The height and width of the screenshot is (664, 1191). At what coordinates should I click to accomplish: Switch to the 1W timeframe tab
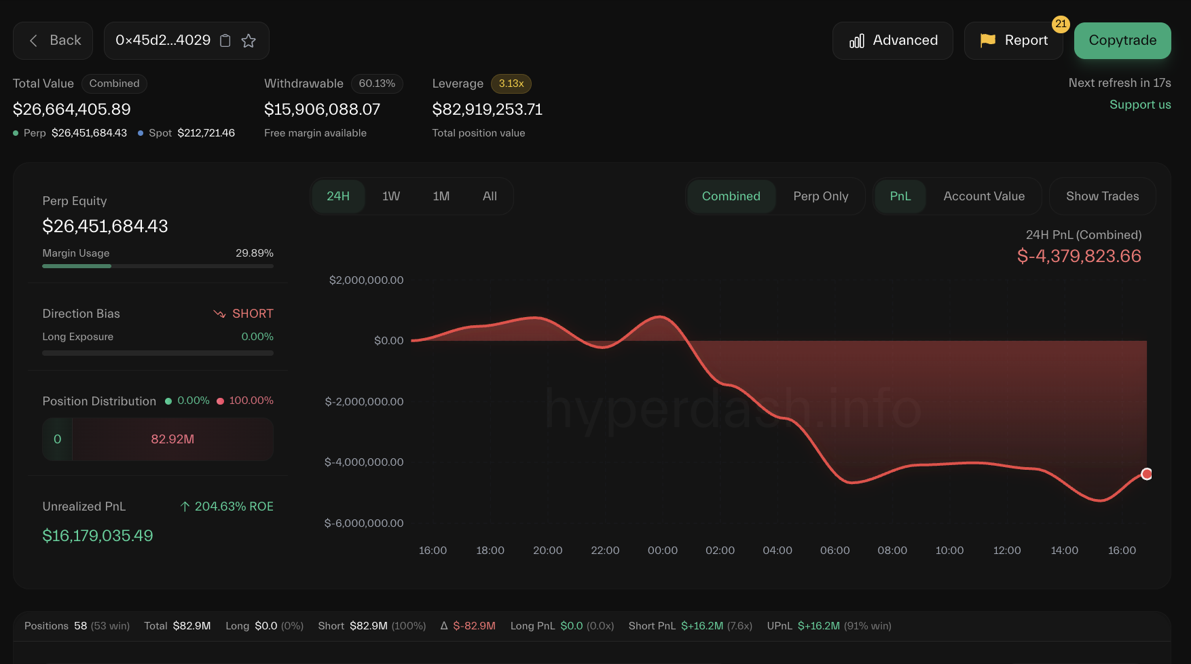point(391,196)
